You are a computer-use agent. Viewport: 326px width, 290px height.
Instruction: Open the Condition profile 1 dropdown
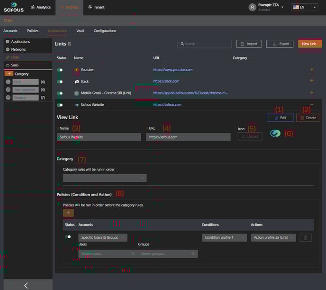tap(225, 237)
